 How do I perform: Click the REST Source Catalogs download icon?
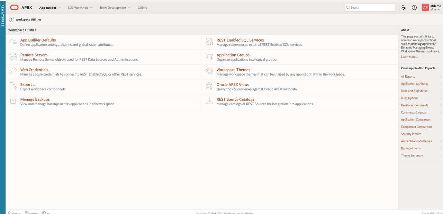coord(209,101)
